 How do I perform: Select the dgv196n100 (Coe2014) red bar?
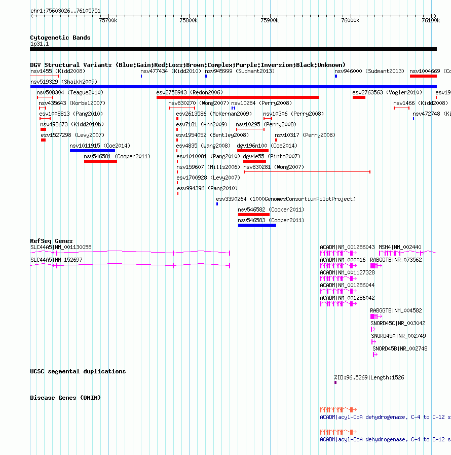(x=253, y=151)
